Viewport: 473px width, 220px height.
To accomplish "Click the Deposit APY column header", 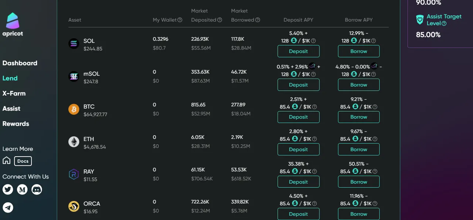I will click(299, 20).
